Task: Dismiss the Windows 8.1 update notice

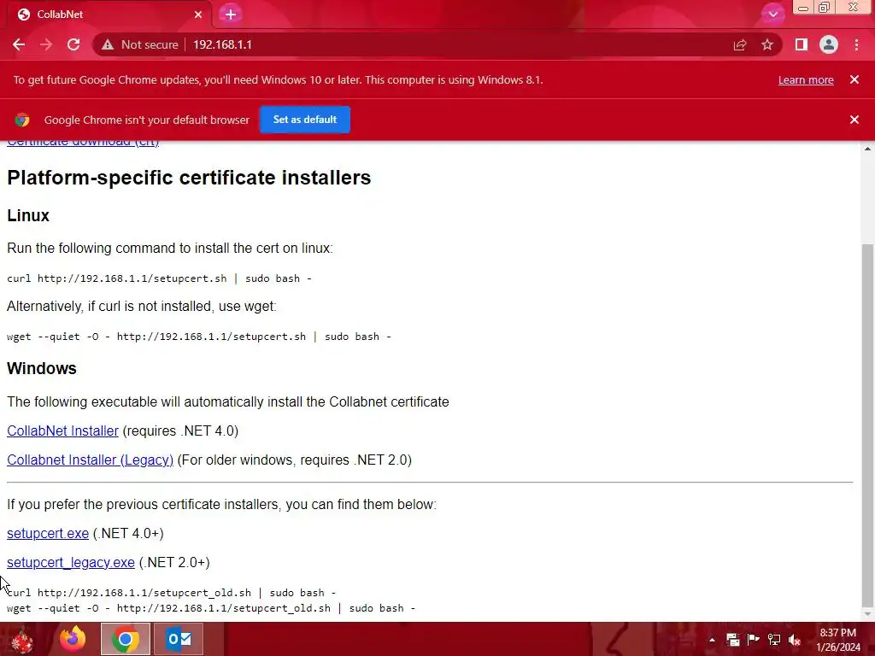Action: pos(854,79)
